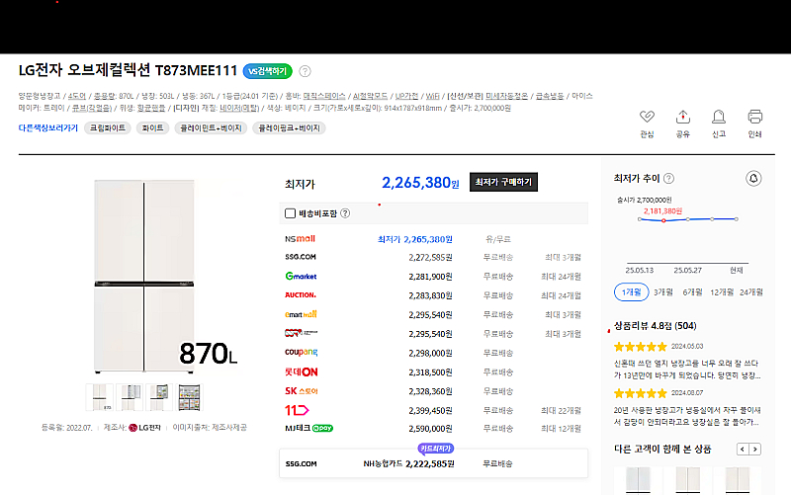Open the SK스토아 seller logo
The height and width of the screenshot is (495, 791).
click(301, 391)
